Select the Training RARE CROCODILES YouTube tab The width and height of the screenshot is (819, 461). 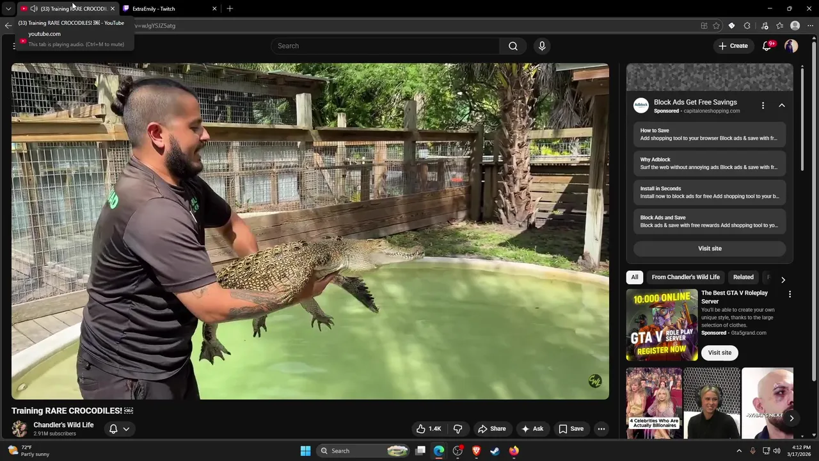coord(68,9)
